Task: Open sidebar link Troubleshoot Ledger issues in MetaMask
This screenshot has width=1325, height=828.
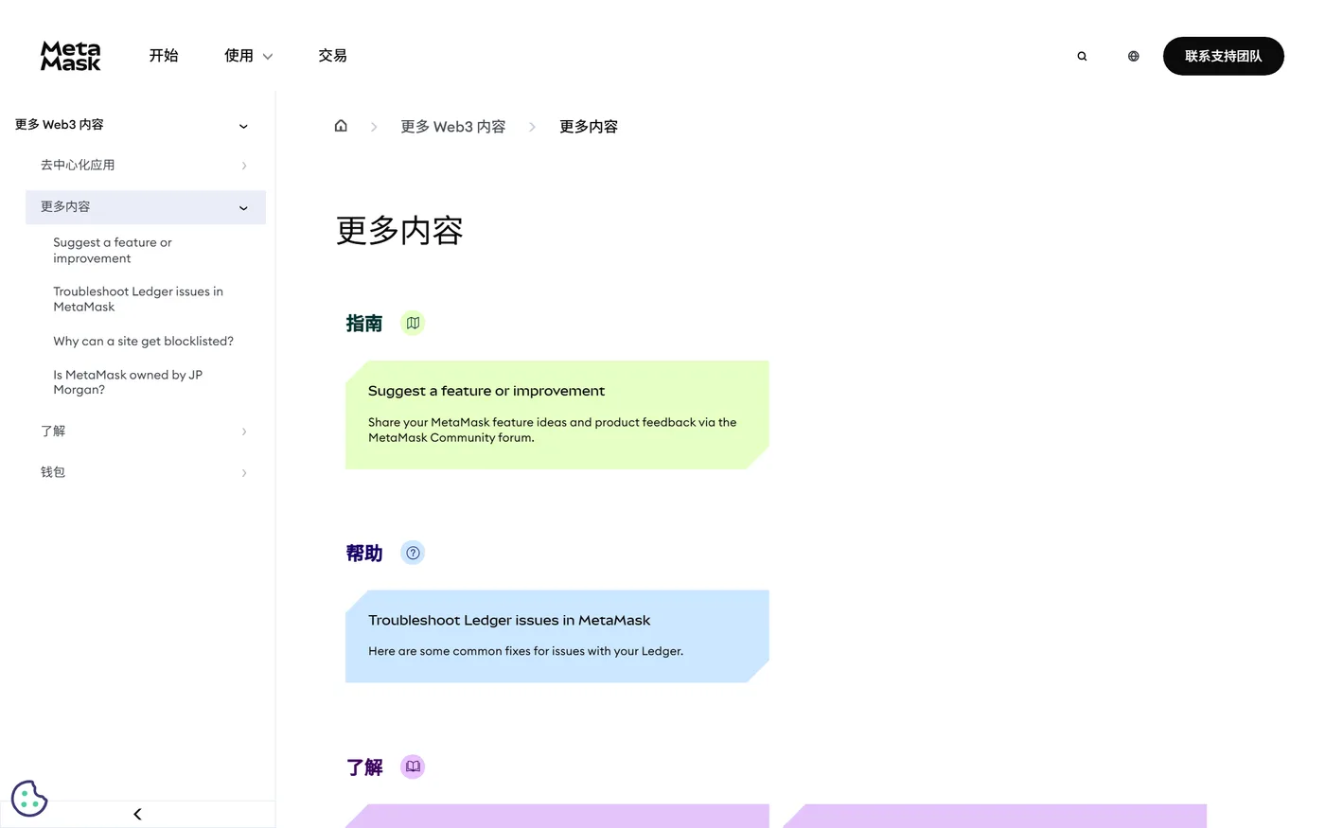Action: coord(138,299)
